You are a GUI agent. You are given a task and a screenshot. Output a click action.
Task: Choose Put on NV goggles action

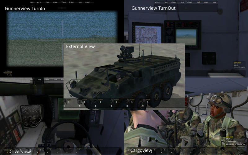click(x=239, y=67)
